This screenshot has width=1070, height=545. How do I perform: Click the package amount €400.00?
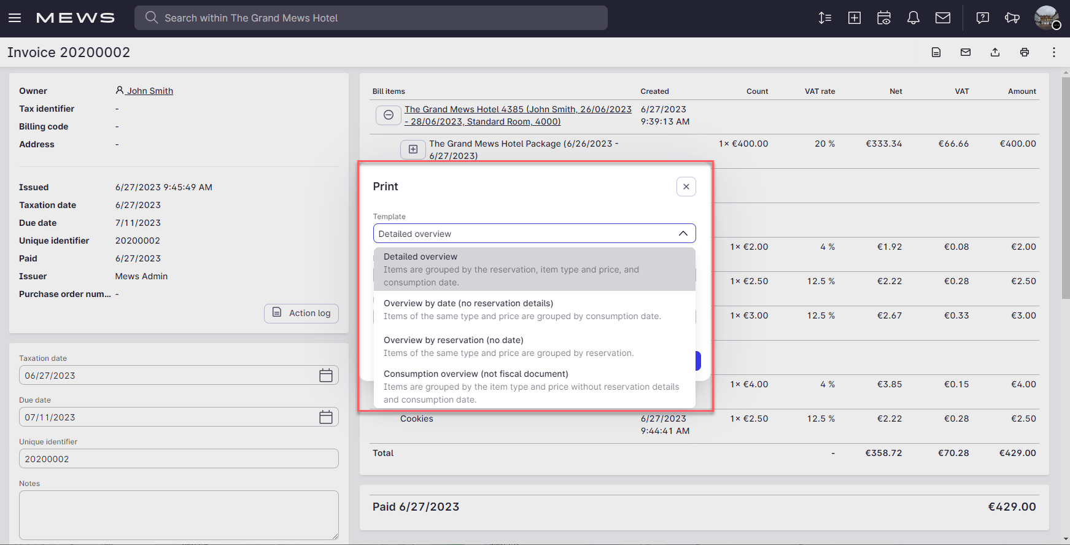1018,144
